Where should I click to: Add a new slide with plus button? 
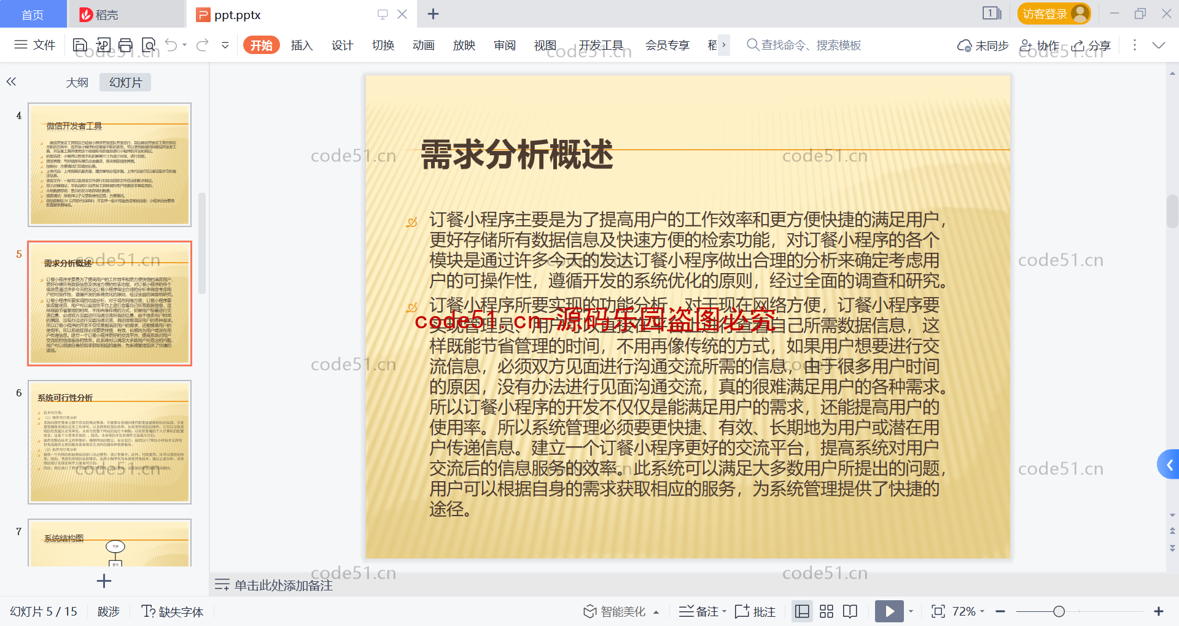104,581
